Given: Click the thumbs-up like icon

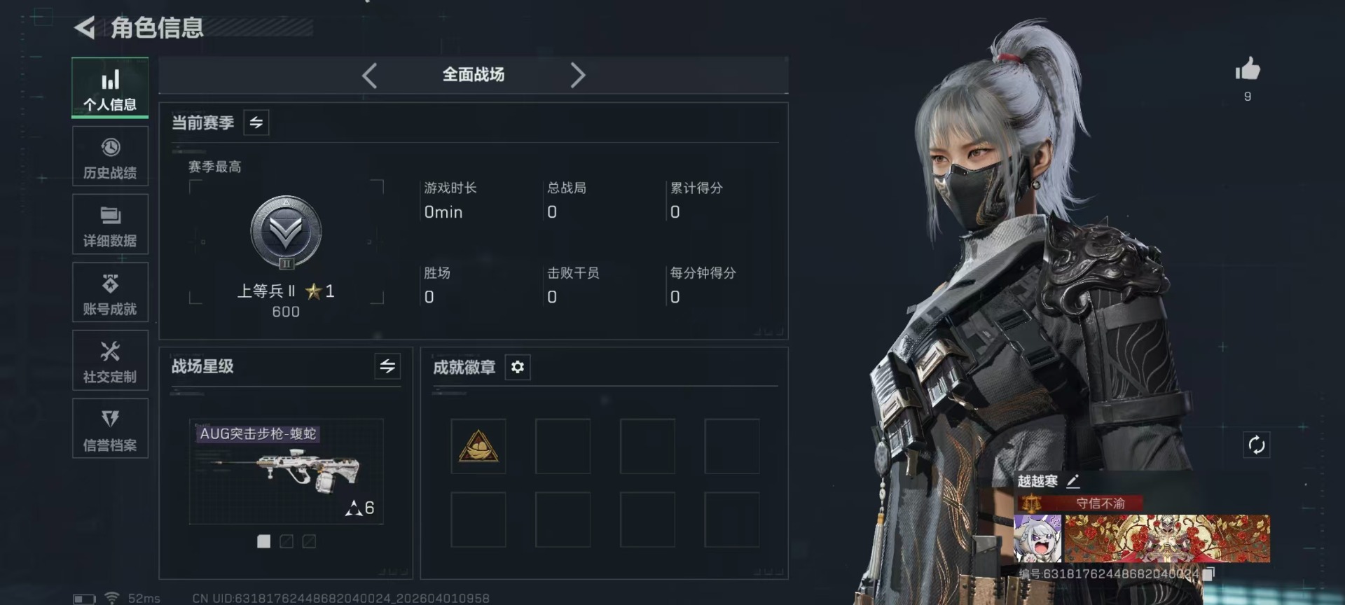Looking at the screenshot, I should (1248, 69).
